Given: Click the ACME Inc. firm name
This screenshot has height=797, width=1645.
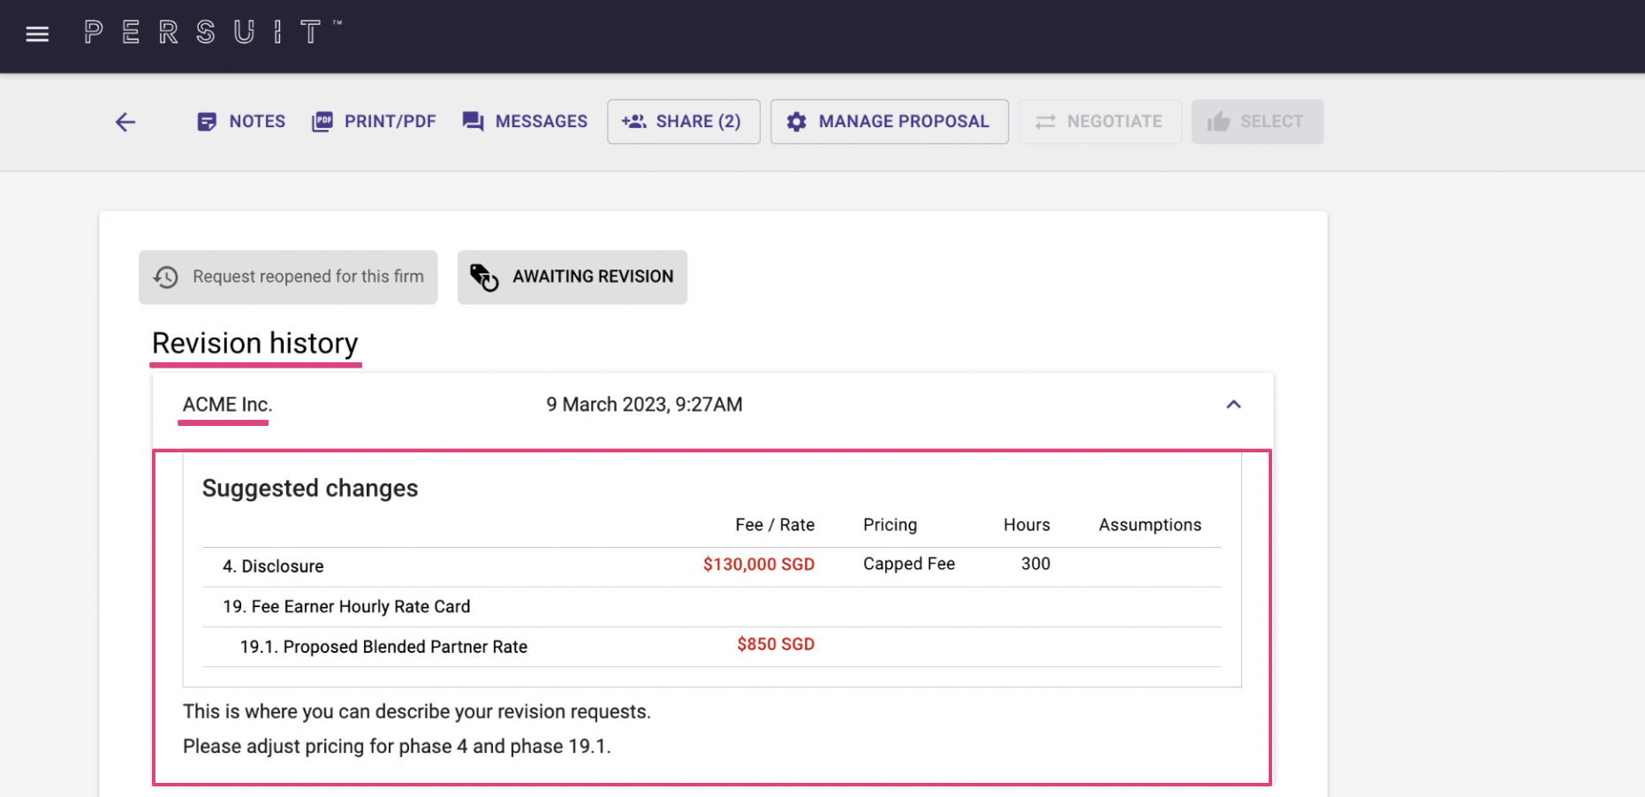Looking at the screenshot, I should pos(227,405).
